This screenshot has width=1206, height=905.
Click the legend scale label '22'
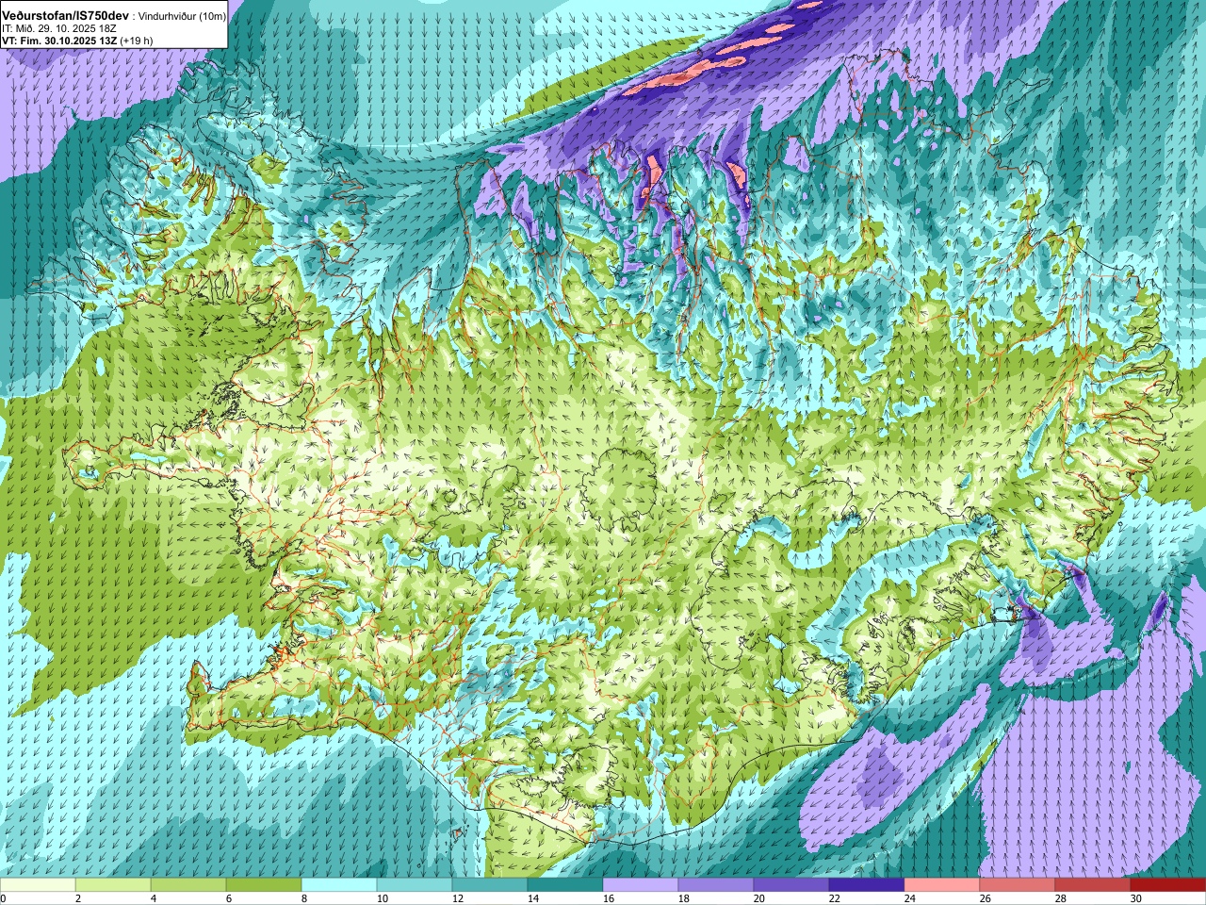click(834, 898)
